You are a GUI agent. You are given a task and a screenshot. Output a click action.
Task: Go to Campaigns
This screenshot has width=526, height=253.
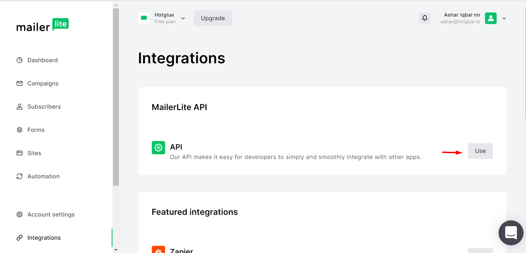(x=43, y=83)
